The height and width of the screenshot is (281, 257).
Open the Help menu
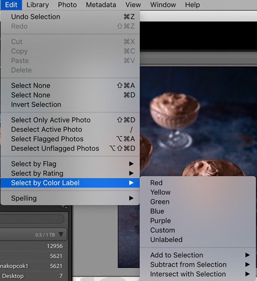192,5
